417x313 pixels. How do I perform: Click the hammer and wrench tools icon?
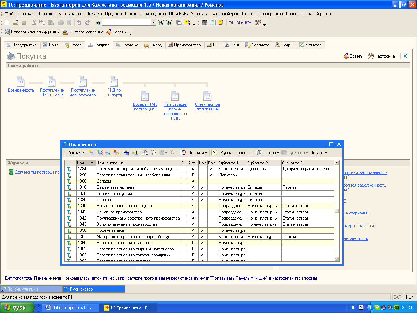[258, 23]
